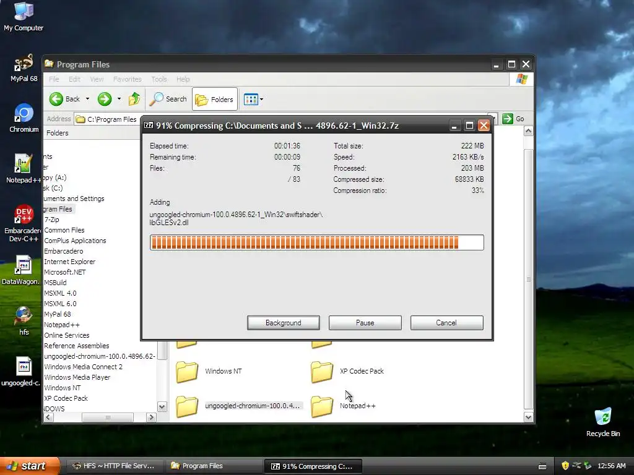The height and width of the screenshot is (475, 634).
Task: Open XP Codec Pack folder icon
Action: click(322, 371)
